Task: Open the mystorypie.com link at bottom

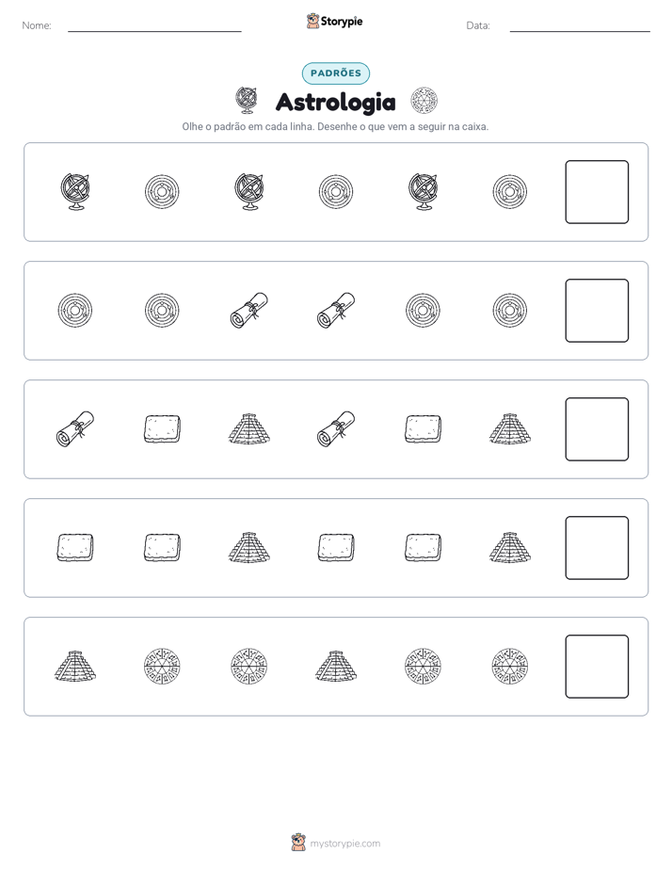Action: pyautogui.click(x=344, y=844)
